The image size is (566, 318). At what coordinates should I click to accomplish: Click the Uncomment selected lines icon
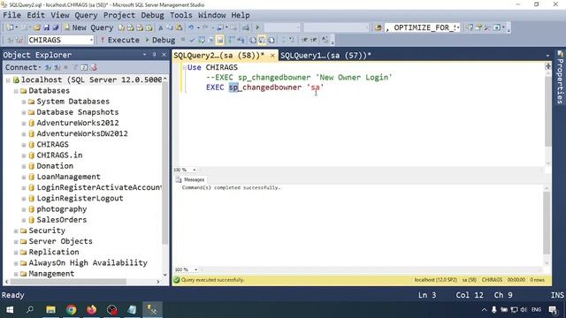(x=292, y=40)
